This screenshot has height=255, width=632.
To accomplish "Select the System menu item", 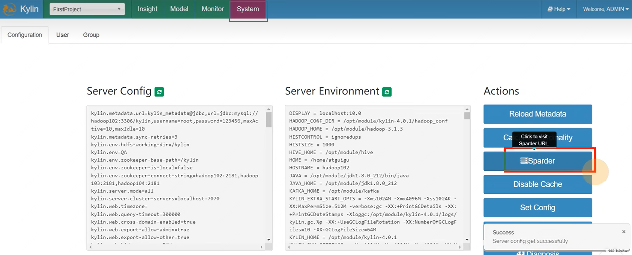I will point(248,9).
